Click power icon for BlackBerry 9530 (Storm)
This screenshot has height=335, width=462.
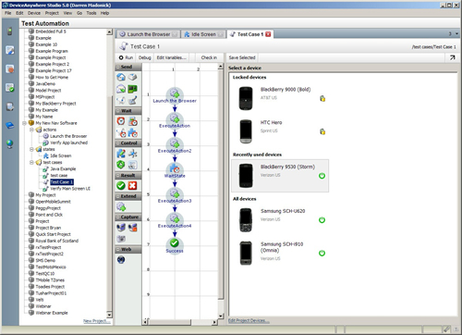pos(322,176)
